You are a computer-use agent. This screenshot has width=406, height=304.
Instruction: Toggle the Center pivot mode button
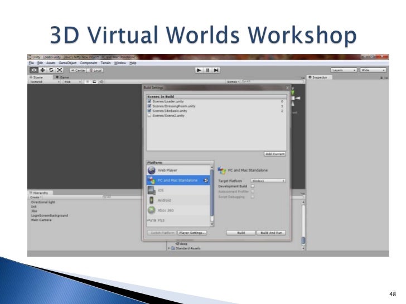coord(78,70)
